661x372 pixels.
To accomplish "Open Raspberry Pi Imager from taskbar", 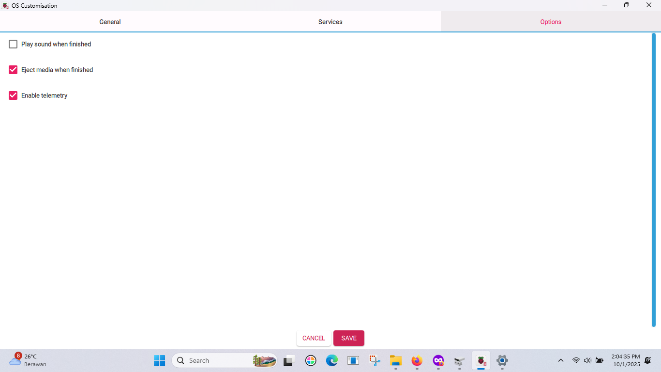I will click(x=481, y=360).
